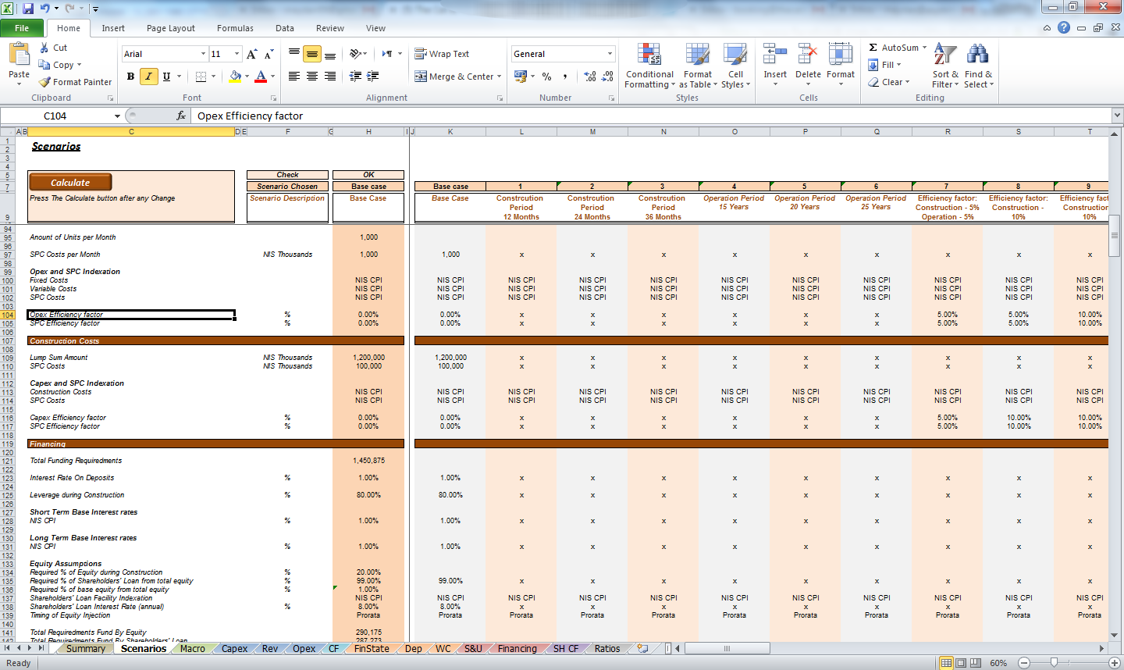Click Decrease Indent icon
The image size is (1124, 670).
pos(355,77)
